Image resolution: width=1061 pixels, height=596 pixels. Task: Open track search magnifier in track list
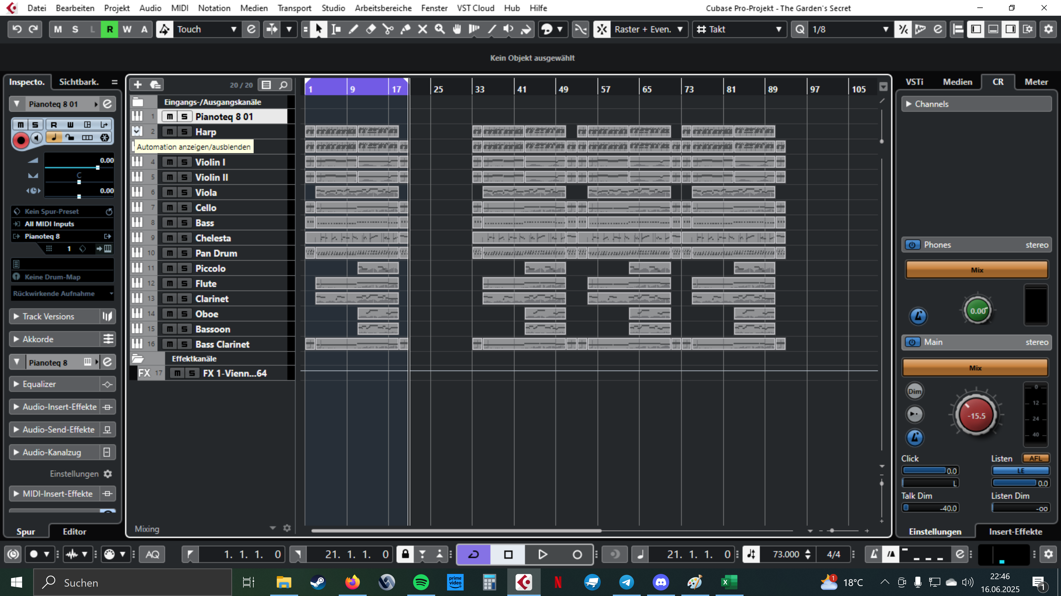[x=283, y=85]
